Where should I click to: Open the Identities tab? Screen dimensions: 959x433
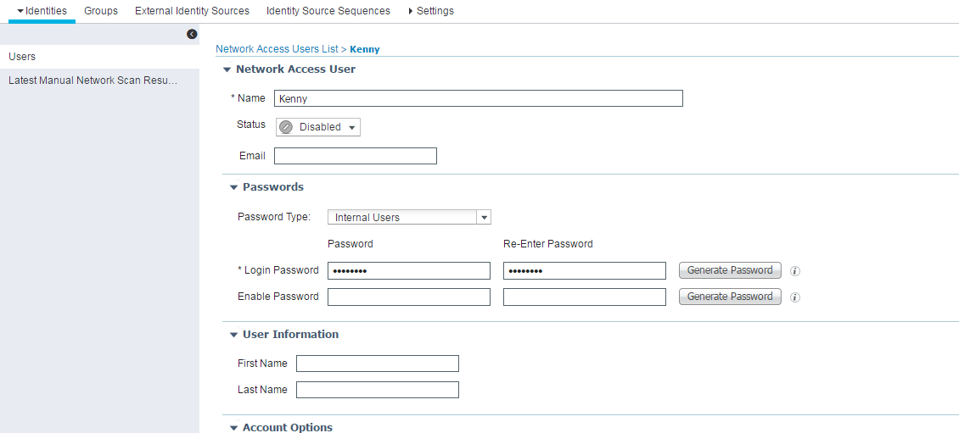[x=42, y=11]
